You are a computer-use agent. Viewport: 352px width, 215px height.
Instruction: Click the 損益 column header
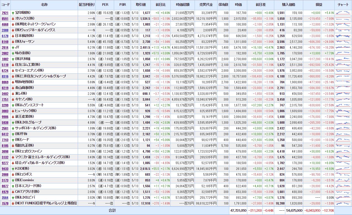point(319,5)
